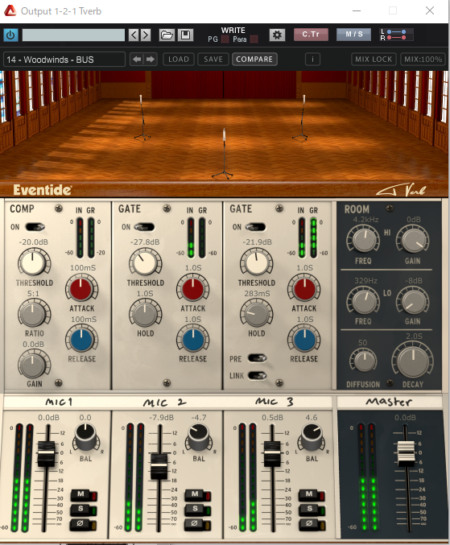The width and height of the screenshot is (450, 545).
Task: Click the COMPARE button
Action: click(x=254, y=60)
